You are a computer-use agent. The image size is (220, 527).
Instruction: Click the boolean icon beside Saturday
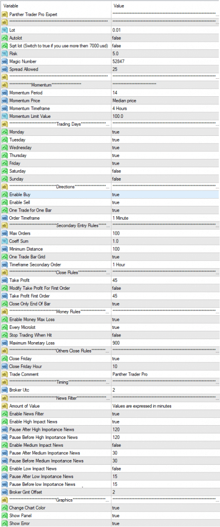click(x=4, y=171)
